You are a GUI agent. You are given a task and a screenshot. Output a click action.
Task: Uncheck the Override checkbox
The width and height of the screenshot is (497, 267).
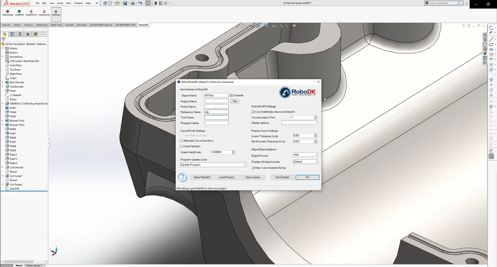pyautogui.click(x=231, y=95)
